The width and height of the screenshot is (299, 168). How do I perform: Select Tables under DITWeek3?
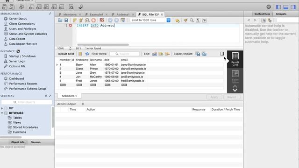click(17, 118)
